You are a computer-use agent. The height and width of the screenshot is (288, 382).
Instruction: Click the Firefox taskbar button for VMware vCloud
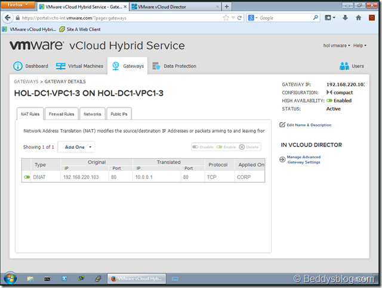137,278
